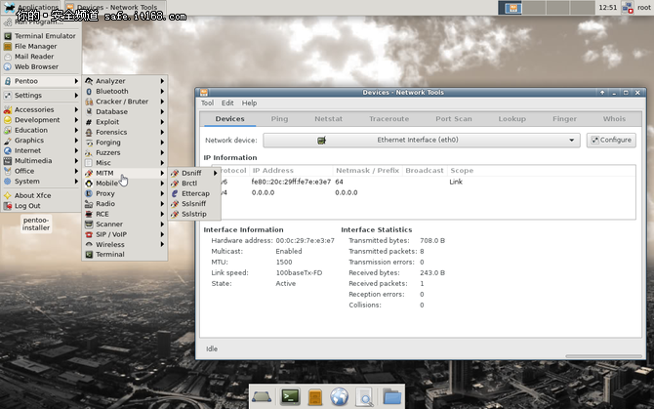
Task: Switch to the Port Scan tab
Action: (x=454, y=119)
